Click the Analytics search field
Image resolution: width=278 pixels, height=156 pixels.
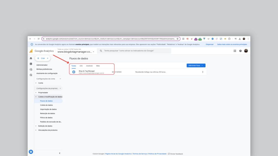tap(134, 51)
